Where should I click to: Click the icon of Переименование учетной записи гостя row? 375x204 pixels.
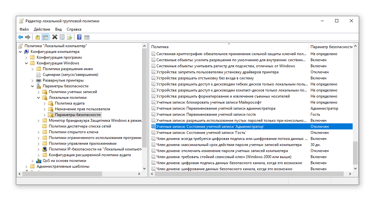[153, 114]
